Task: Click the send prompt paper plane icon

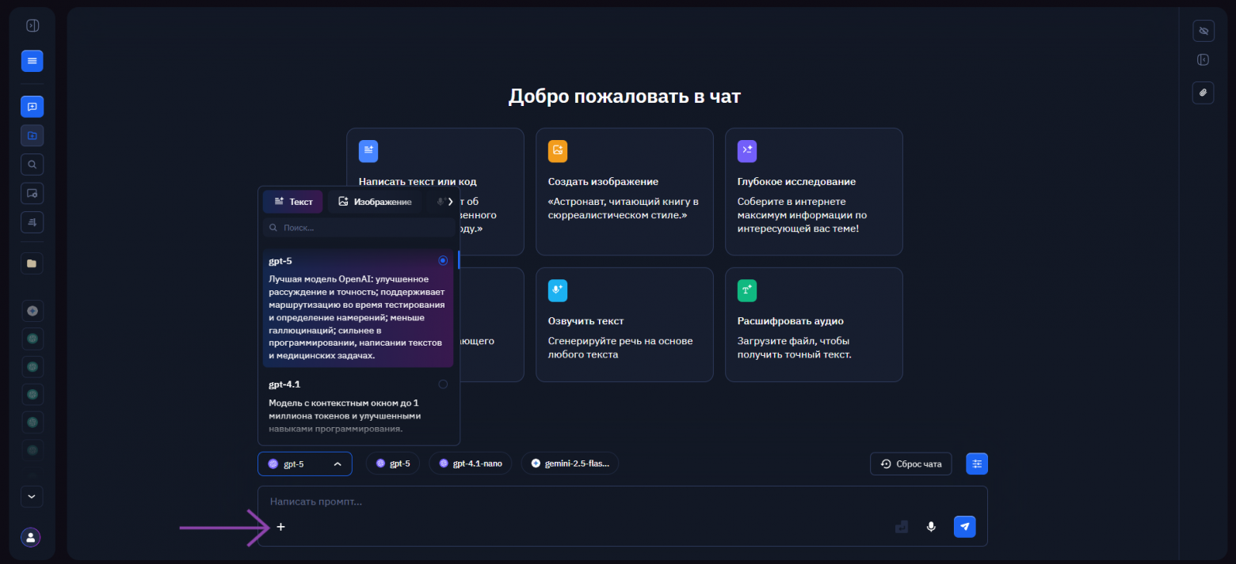Action: tap(964, 526)
